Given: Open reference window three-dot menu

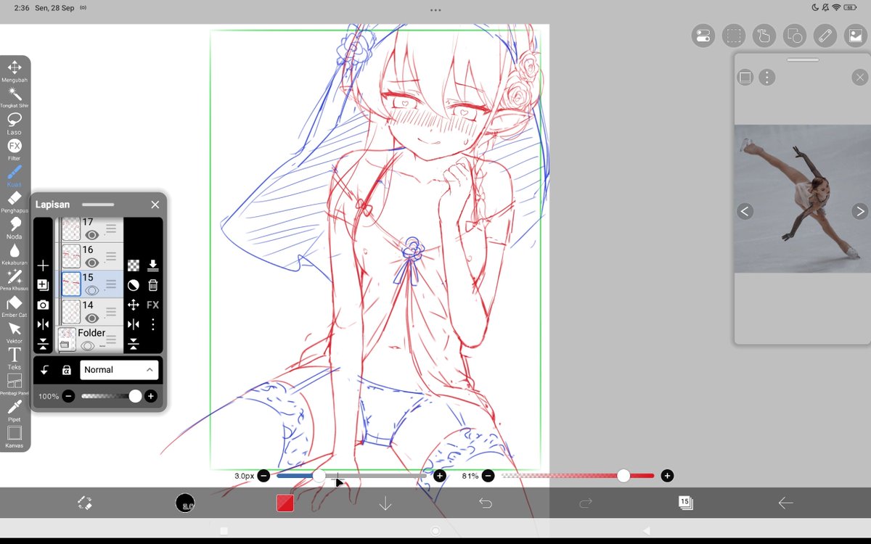Looking at the screenshot, I should (x=767, y=78).
